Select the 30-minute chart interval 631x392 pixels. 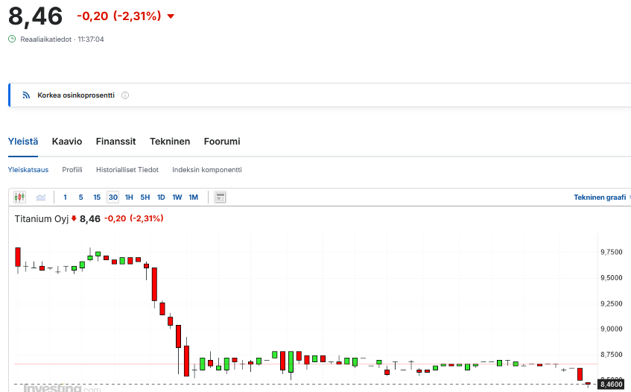tap(112, 197)
